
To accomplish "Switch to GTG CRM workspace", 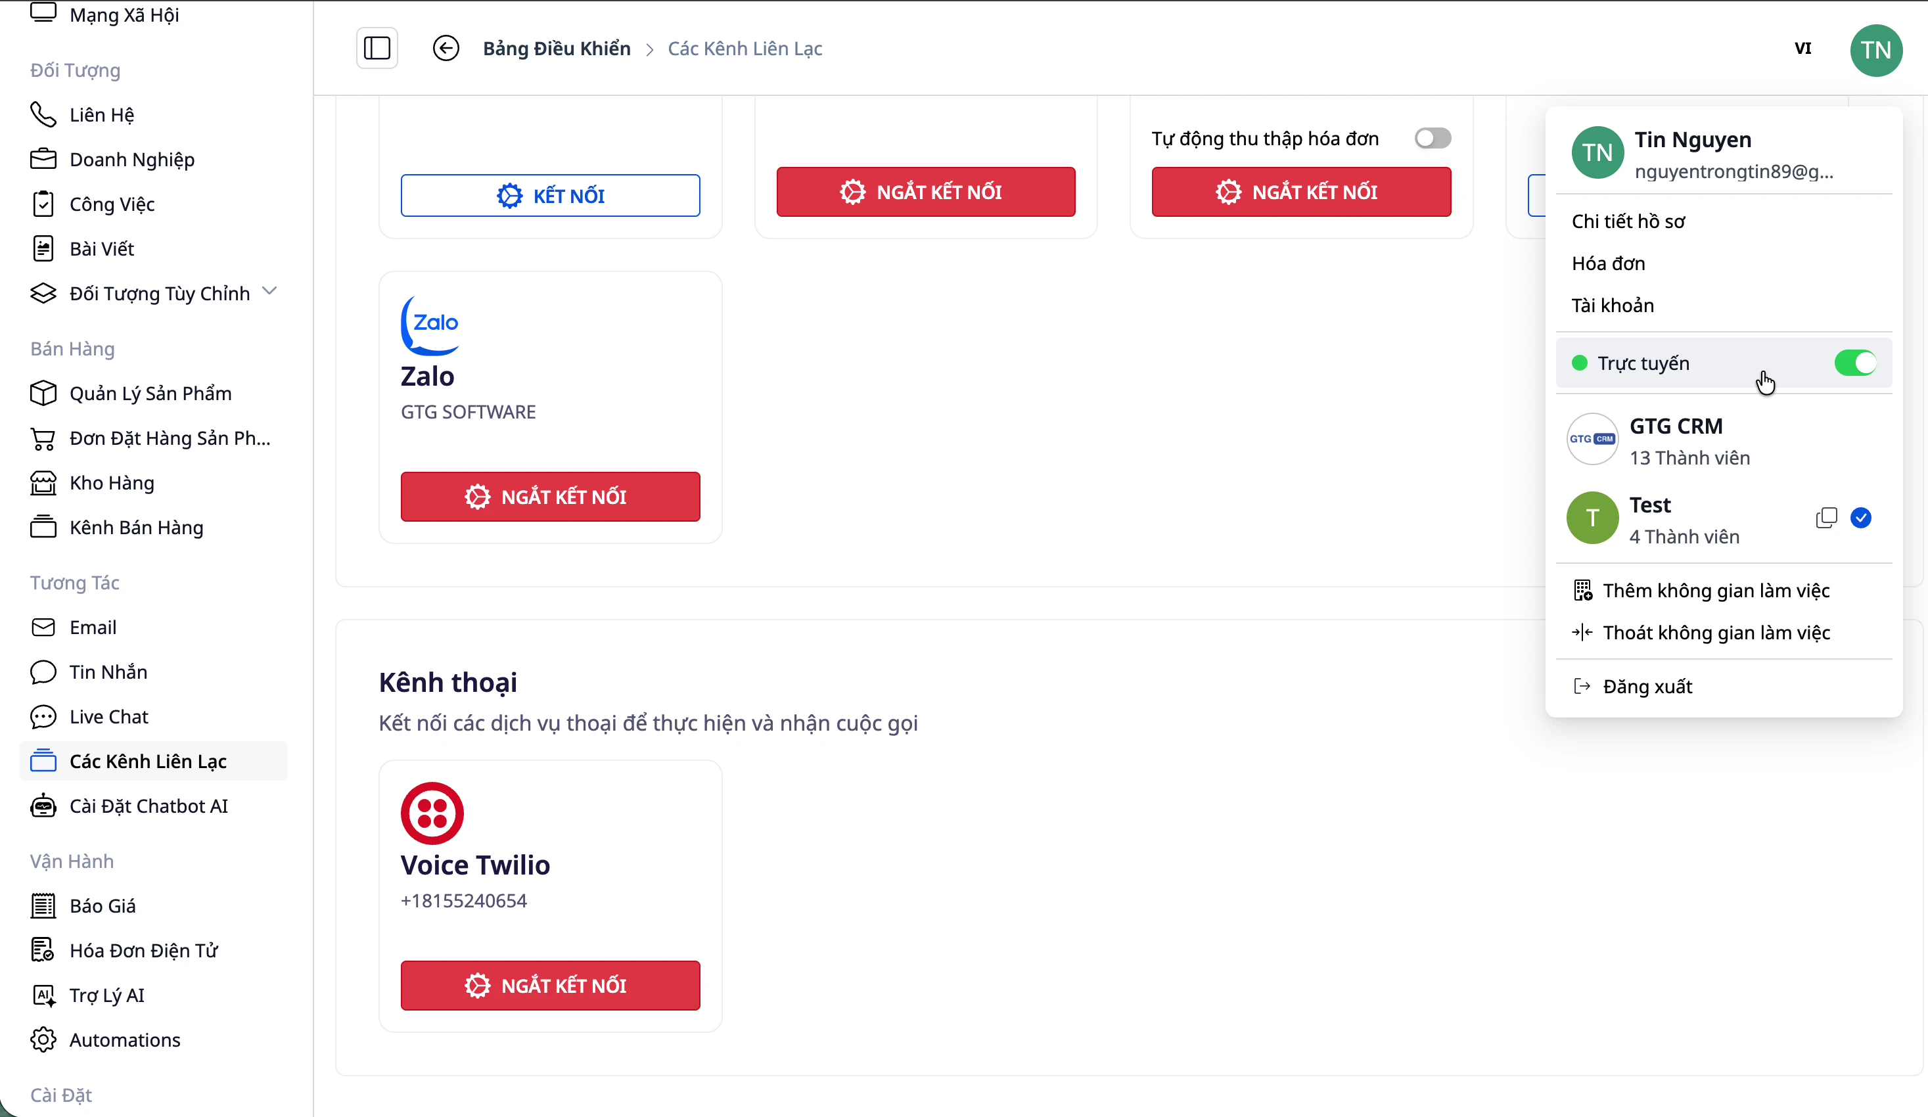I will click(x=1676, y=440).
